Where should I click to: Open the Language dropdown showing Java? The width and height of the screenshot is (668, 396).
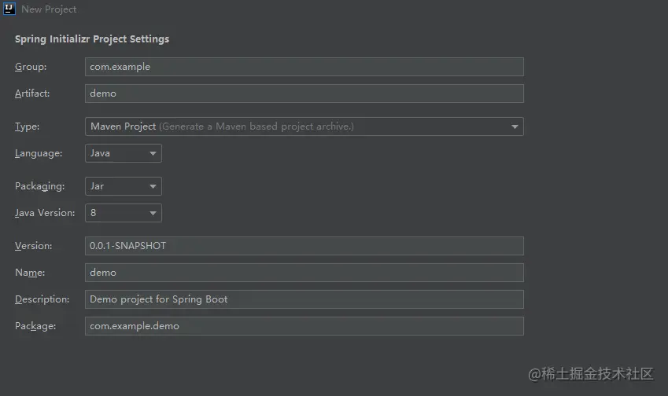(123, 153)
